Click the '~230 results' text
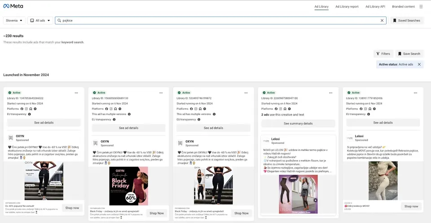The width and height of the screenshot is (431, 223). pos(13,36)
